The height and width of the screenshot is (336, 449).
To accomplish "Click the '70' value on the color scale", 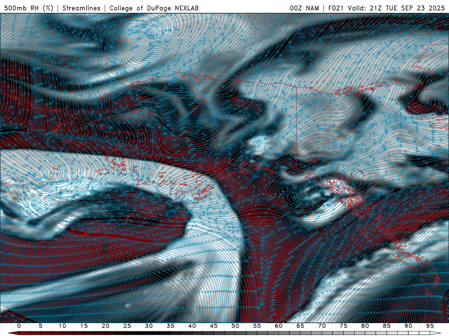I will [x=322, y=326].
